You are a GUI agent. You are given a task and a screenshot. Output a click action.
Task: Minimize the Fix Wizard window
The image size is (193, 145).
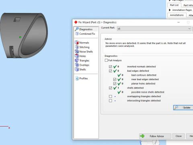pos(179,22)
